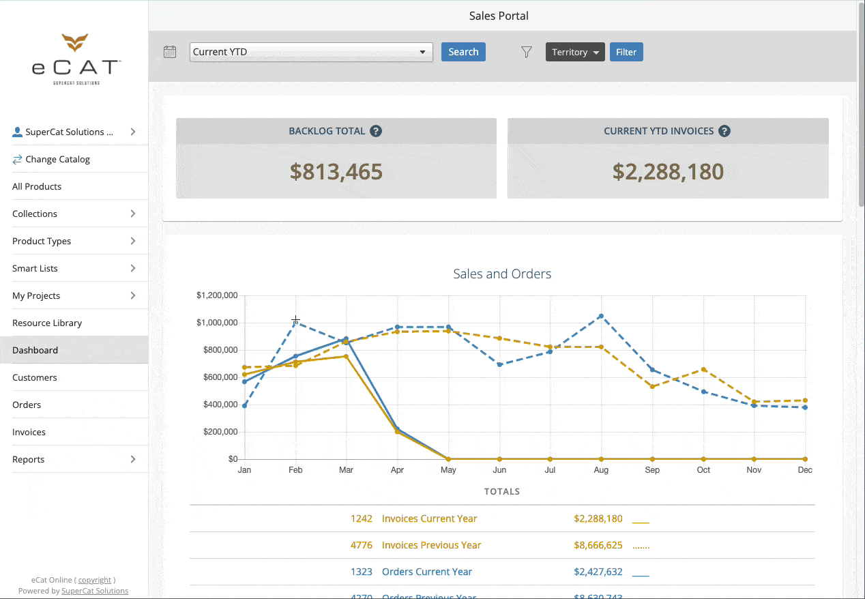
Task: Click the Search button
Action: (463, 52)
